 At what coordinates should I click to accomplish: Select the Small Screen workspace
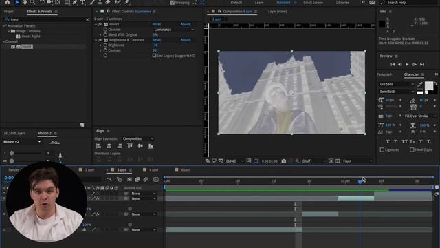pyautogui.click(x=313, y=3)
